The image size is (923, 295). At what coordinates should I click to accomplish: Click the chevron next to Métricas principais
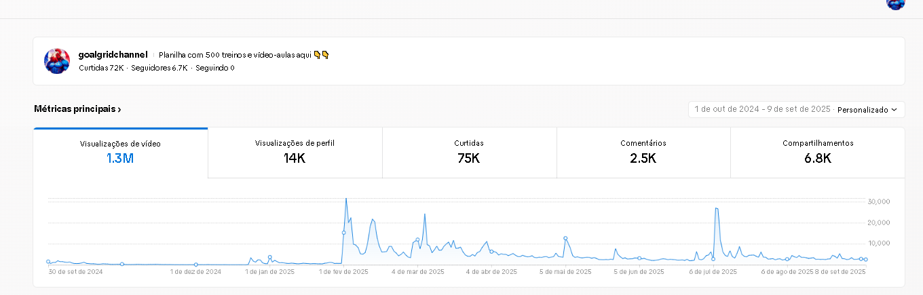[119, 109]
